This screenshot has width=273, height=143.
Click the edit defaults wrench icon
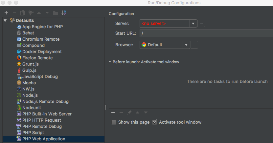pyautogui.click(x=31, y=13)
